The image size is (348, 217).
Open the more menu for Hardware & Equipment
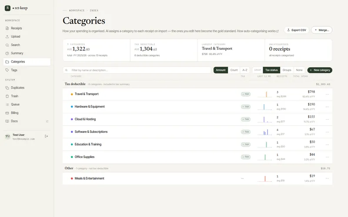pos(327,107)
